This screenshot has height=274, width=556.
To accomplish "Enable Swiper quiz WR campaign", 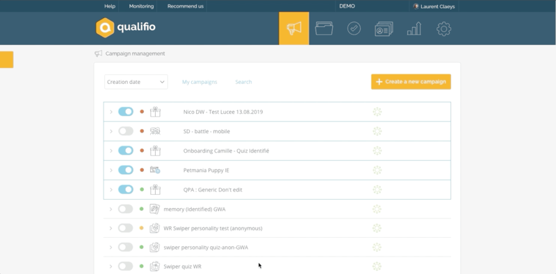I will tap(125, 266).
